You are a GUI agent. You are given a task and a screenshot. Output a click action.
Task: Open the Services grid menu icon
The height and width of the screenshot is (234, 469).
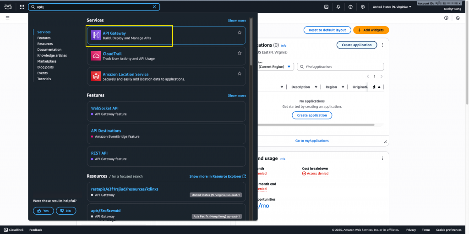[x=22, y=7]
